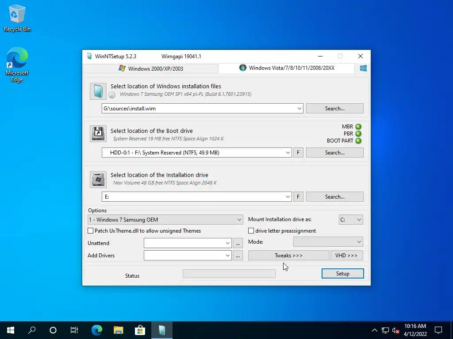This screenshot has height=339, width=453.
Task: Open the Windows 7 Samsung OEM edition dropdown
Action: [x=165, y=220]
